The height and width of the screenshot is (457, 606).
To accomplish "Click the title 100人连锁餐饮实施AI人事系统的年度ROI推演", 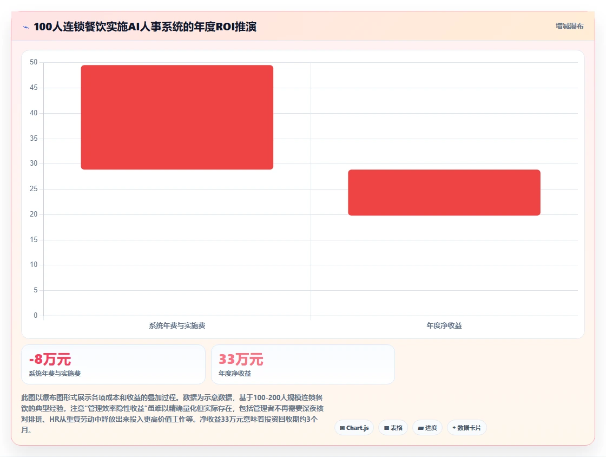I will (145, 27).
